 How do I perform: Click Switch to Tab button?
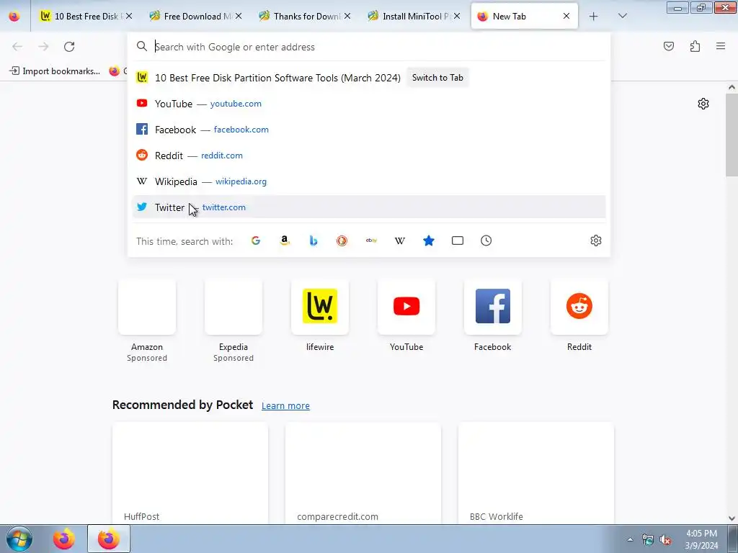coord(437,78)
